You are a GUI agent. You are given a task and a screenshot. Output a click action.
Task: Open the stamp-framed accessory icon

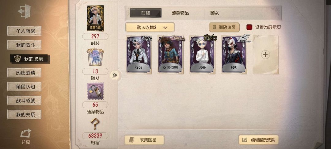pos(95,91)
